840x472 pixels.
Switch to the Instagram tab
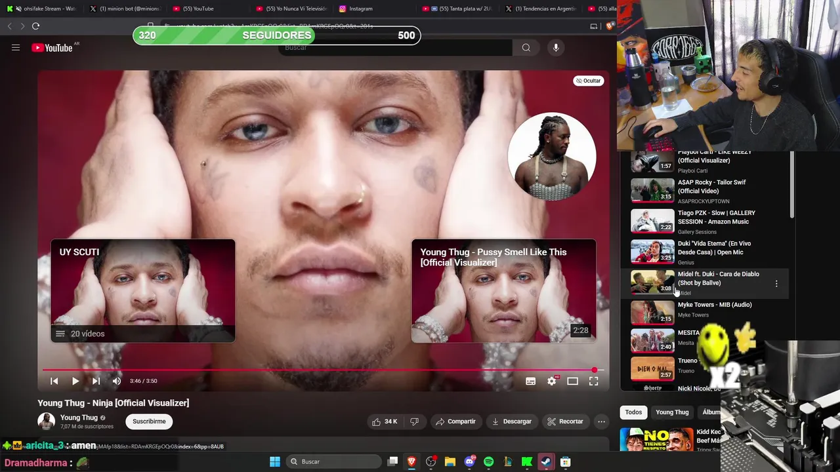click(x=375, y=9)
